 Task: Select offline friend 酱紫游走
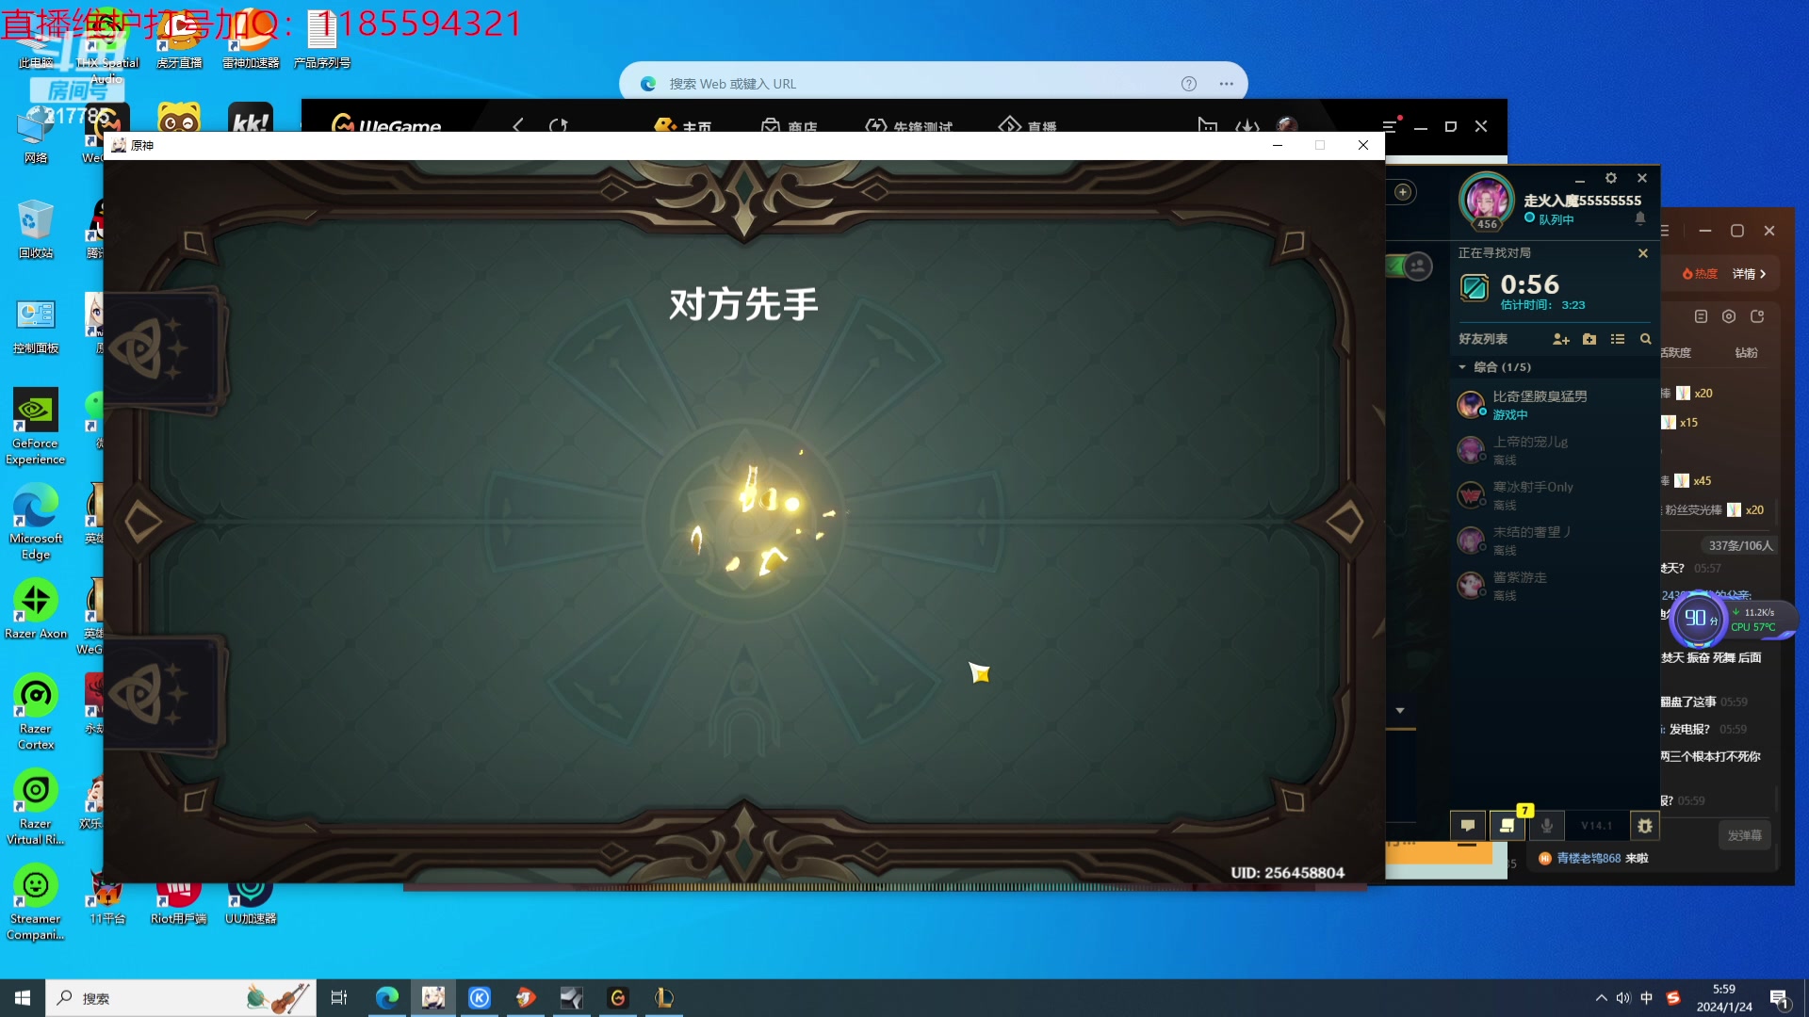(x=1555, y=586)
